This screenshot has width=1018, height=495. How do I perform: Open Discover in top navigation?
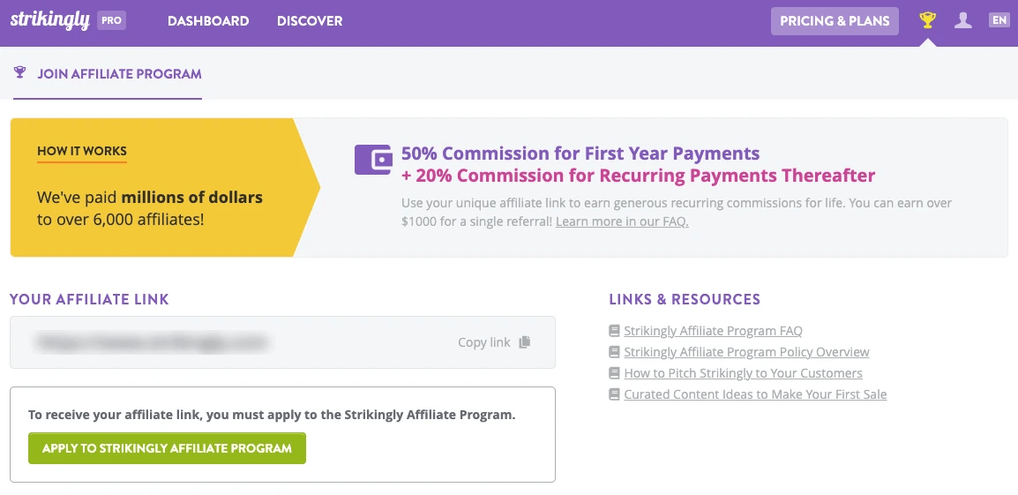[310, 20]
